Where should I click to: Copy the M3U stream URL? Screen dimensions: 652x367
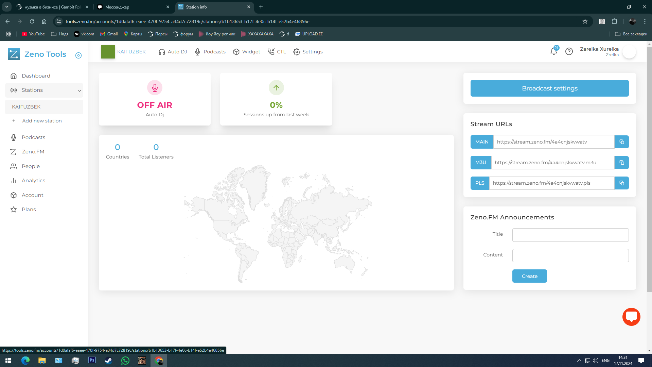coord(621,163)
